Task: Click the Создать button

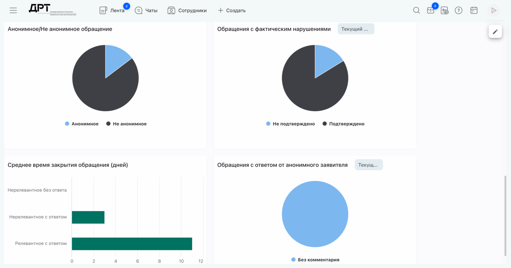Action: tap(232, 10)
